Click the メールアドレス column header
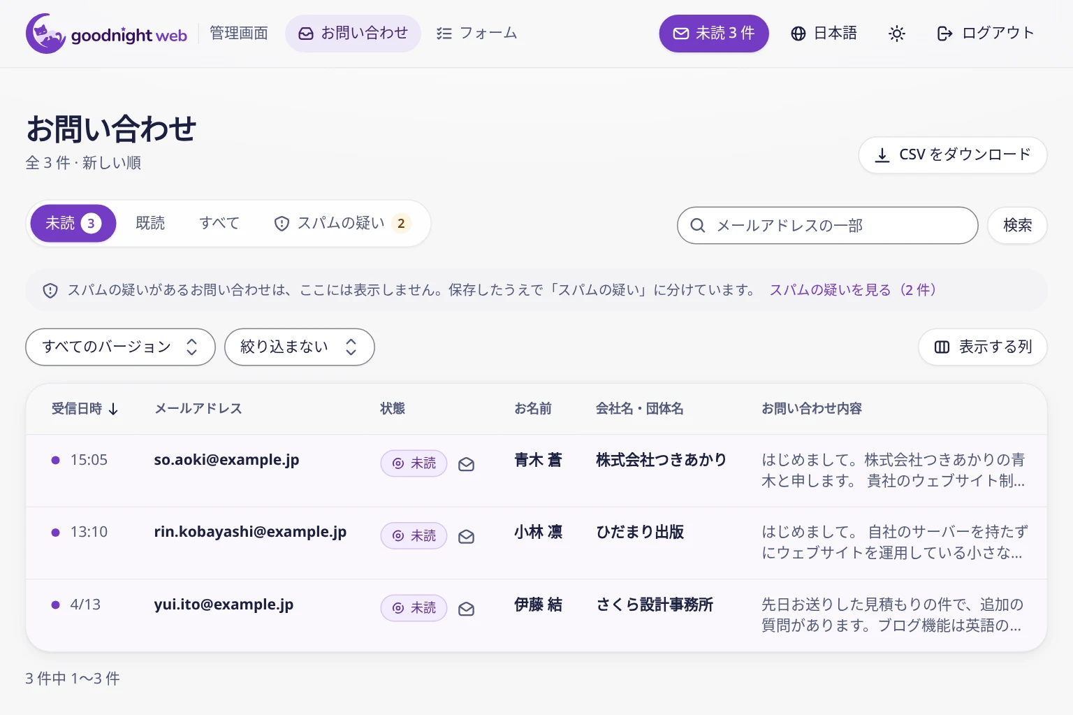Screen dimensions: 1073x715 point(198,409)
